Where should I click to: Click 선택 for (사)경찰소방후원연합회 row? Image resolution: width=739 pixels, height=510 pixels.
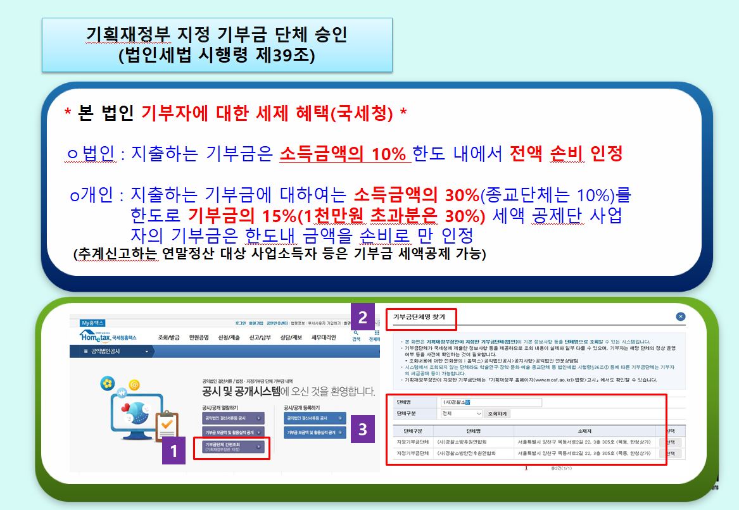(x=669, y=442)
